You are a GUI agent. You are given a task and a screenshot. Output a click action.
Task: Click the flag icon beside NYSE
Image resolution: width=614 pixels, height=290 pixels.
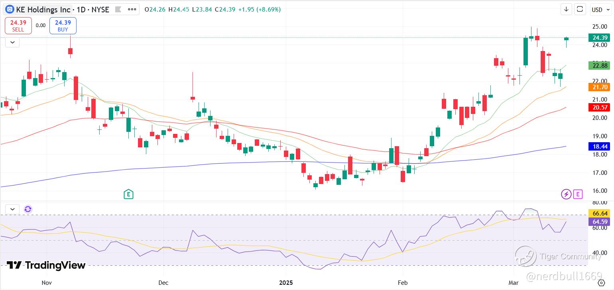click(x=118, y=9)
